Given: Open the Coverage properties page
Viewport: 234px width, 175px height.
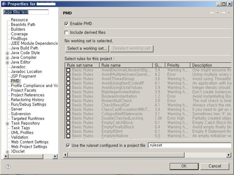Looking at the screenshot, I should point(19,34).
